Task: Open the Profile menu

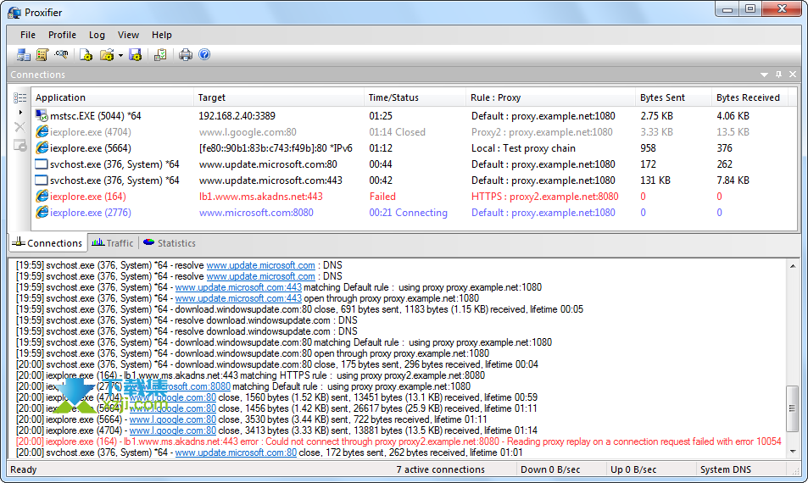Action: tap(63, 35)
